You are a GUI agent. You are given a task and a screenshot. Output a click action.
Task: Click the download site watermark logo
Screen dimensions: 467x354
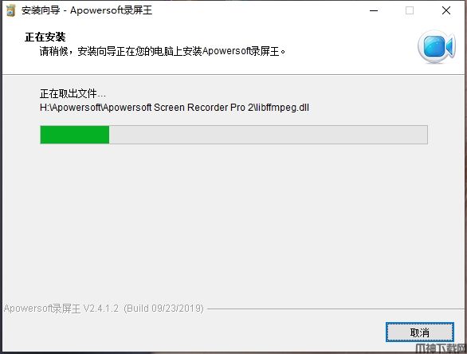pyautogui.click(x=440, y=348)
